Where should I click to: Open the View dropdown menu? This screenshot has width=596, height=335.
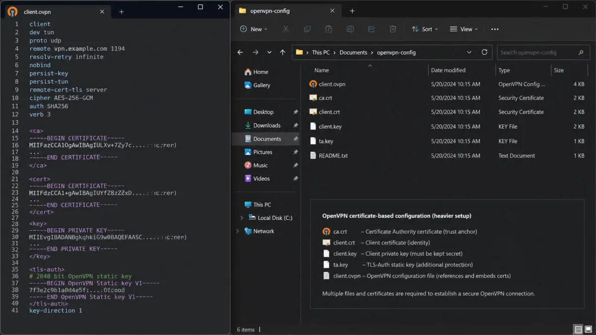point(464,29)
